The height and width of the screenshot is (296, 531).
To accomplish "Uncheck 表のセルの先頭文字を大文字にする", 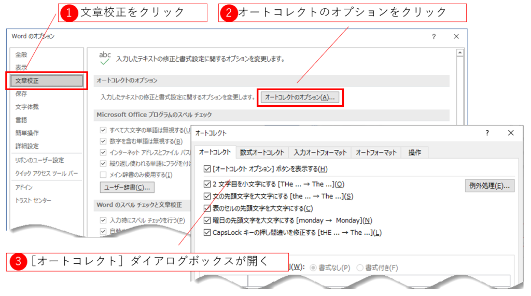I will click(208, 208).
